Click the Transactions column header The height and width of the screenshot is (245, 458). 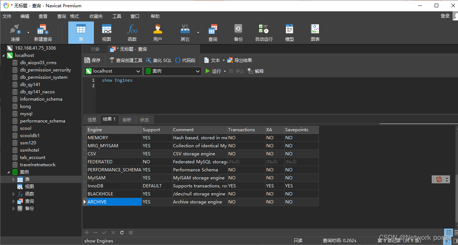(246, 130)
